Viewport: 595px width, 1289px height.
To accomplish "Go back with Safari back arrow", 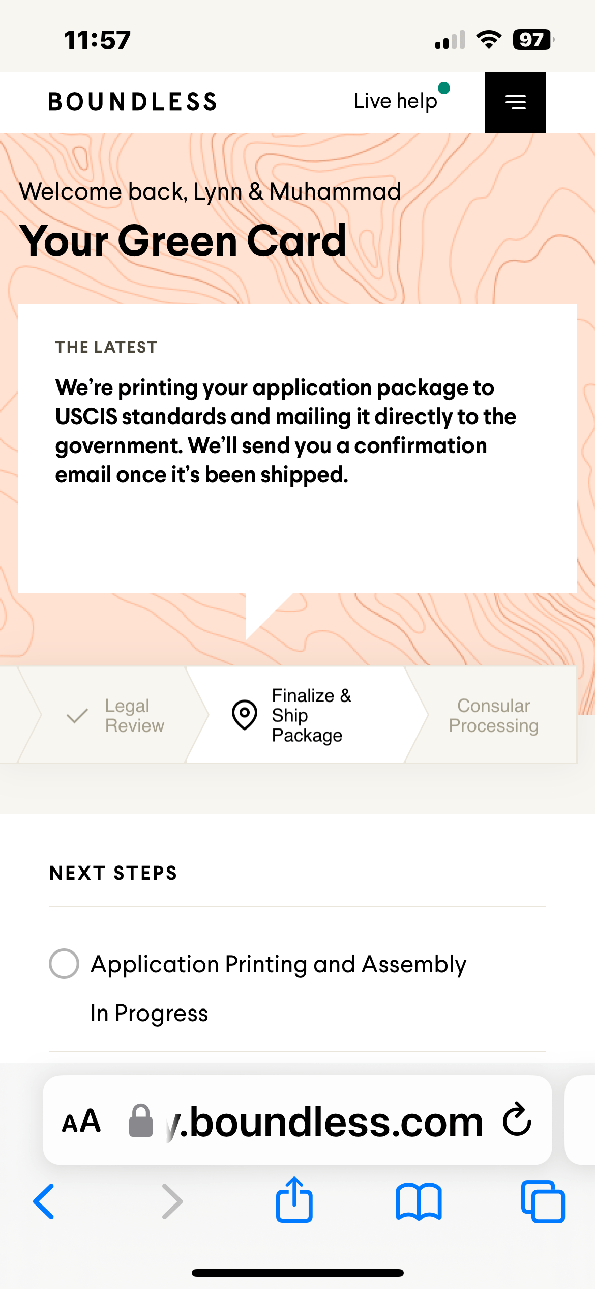I will [44, 1201].
